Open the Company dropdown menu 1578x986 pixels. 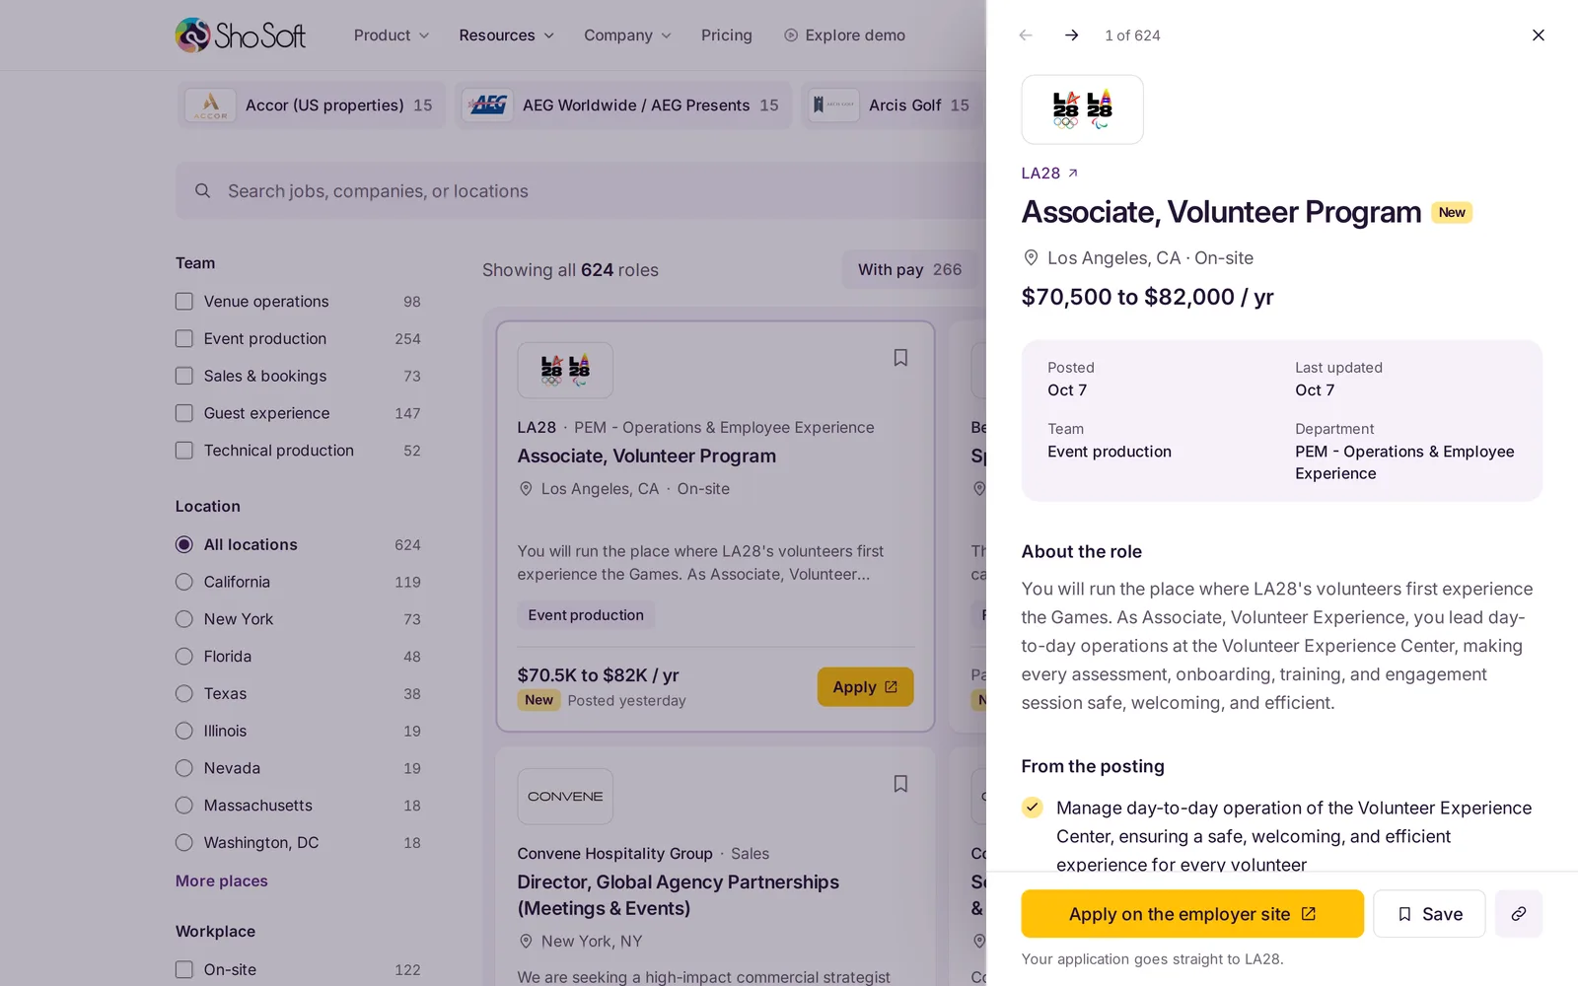click(x=628, y=35)
